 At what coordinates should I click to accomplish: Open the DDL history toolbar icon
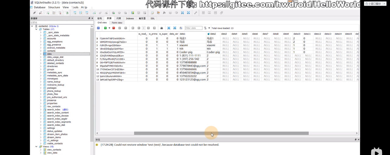tap(158, 13)
